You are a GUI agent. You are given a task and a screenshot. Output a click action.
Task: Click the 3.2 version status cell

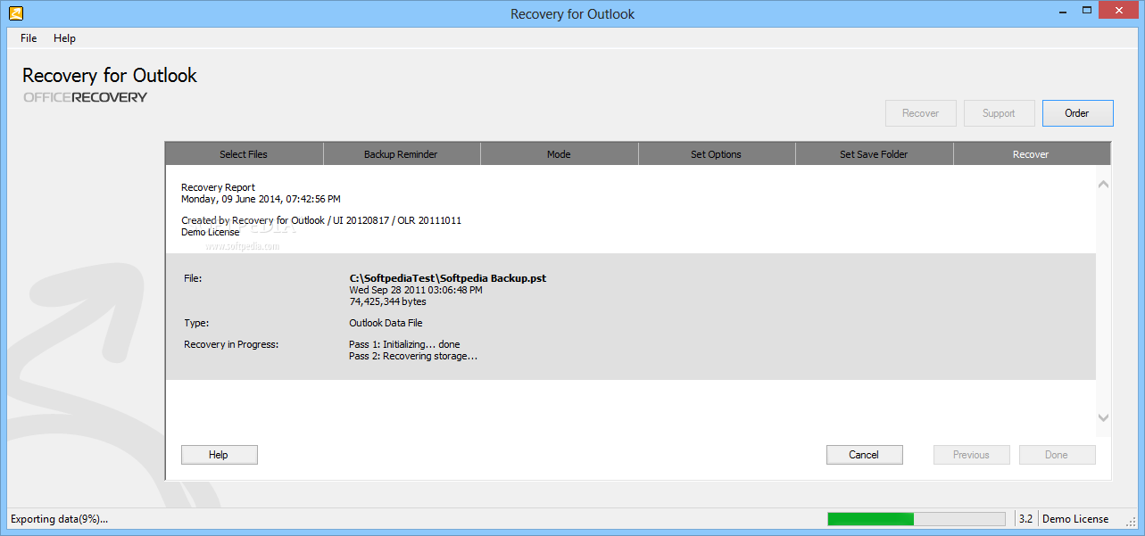(x=1026, y=519)
